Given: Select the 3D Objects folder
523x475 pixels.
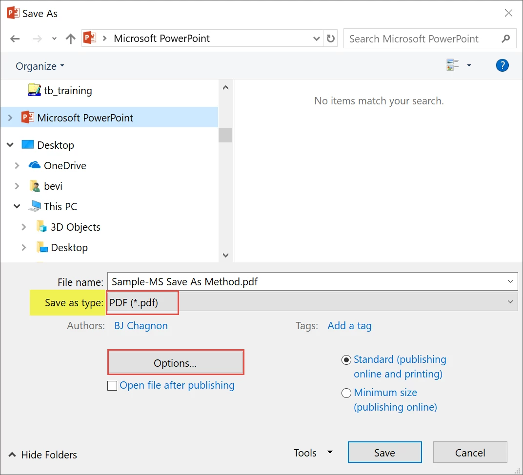Looking at the screenshot, I should coord(68,227).
